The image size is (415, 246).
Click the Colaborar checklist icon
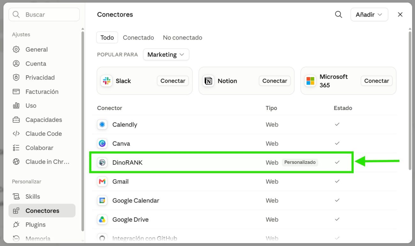[16, 148]
